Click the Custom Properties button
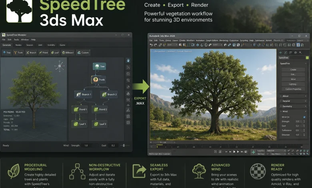Screen dimensions: 312x188 tap(293, 89)
